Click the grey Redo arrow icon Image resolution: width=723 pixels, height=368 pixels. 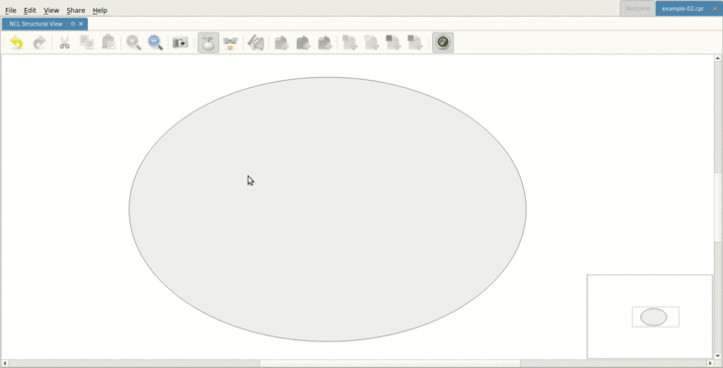39,42
